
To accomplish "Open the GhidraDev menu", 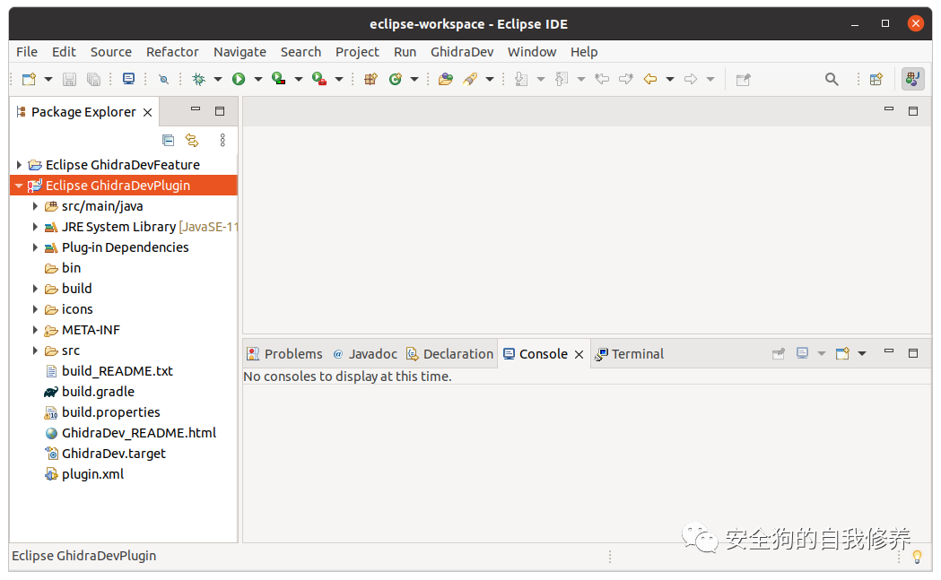I will point(461,52).
